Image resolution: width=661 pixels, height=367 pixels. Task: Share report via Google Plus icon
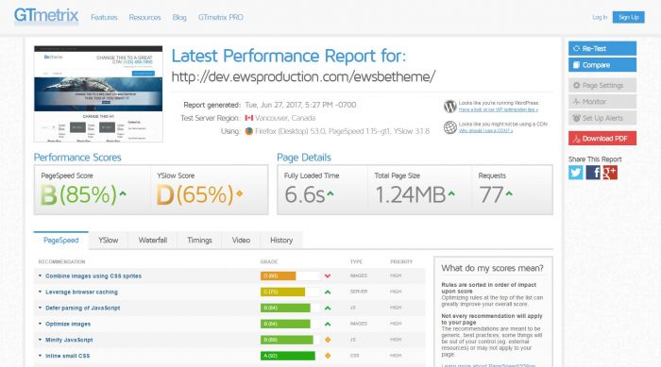coord(610,173)
